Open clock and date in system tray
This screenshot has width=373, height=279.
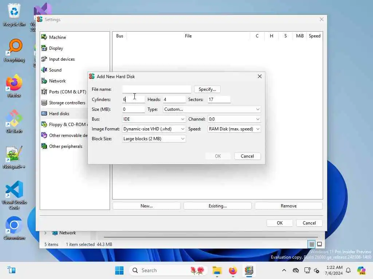click(x=334, y=270)
